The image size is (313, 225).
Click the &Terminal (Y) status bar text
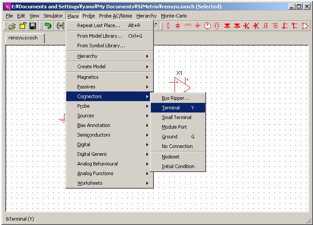tap(20, 219)
